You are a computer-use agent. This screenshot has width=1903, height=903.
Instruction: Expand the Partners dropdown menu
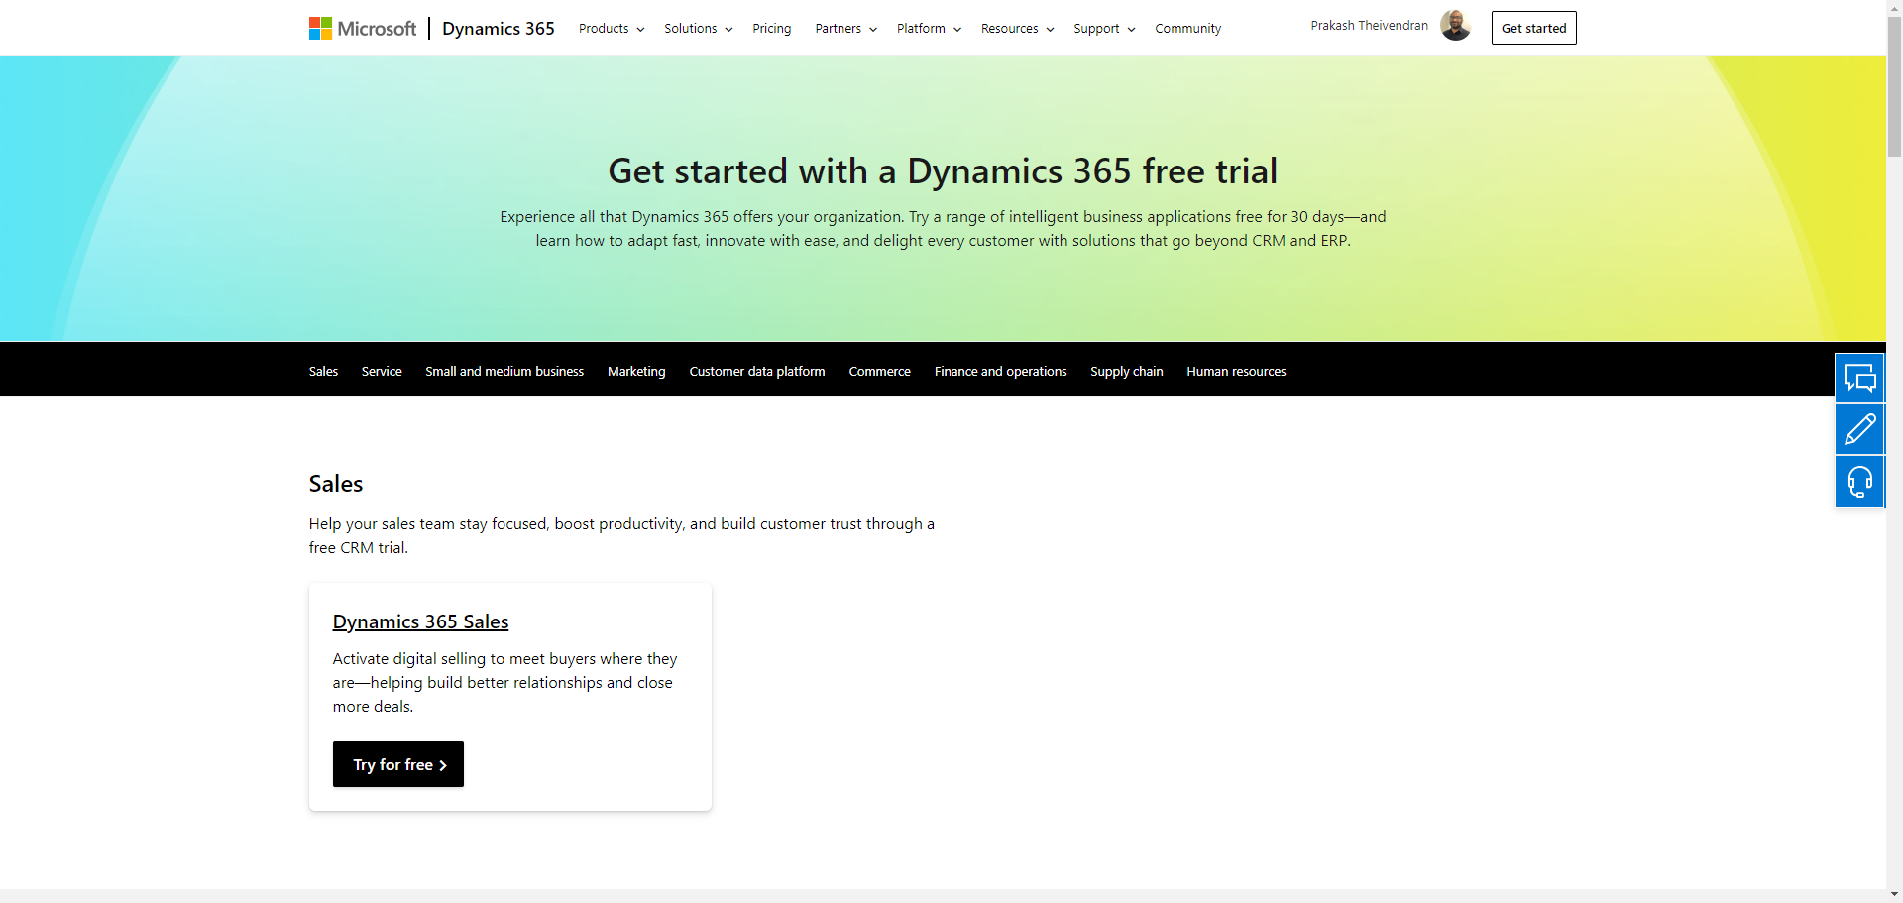846,29
